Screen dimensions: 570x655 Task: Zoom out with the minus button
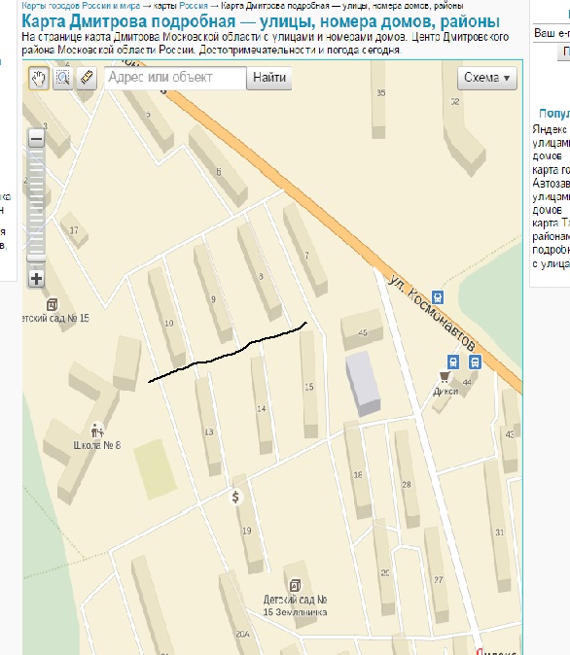pyautogui.click(x=36, y=139)
